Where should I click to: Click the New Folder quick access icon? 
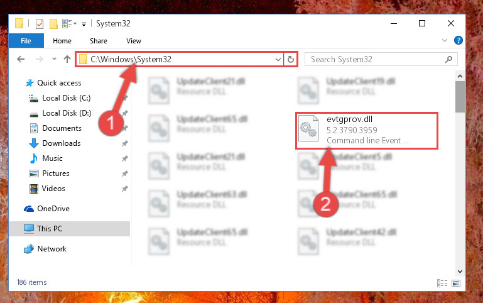[x=53, y=24]
